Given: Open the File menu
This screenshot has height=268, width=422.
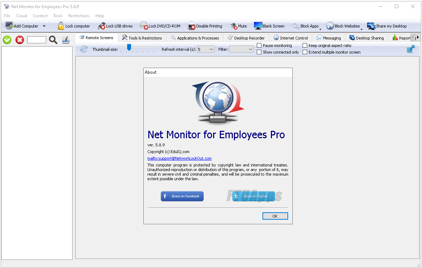Looking at the screenshot, I should pyautogui.click(x=7, y=16).
